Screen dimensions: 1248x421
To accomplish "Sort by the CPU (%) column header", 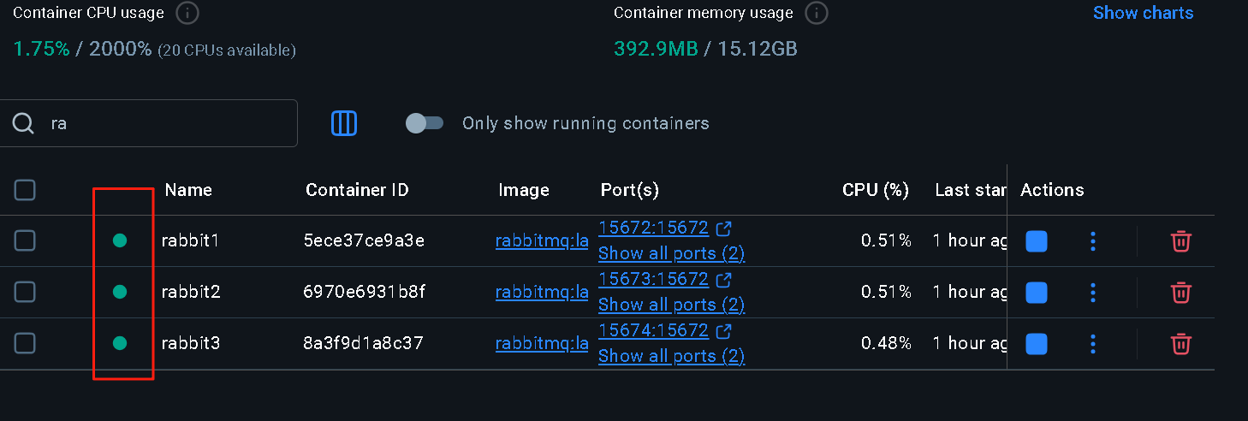I will (x=875, y=190).
